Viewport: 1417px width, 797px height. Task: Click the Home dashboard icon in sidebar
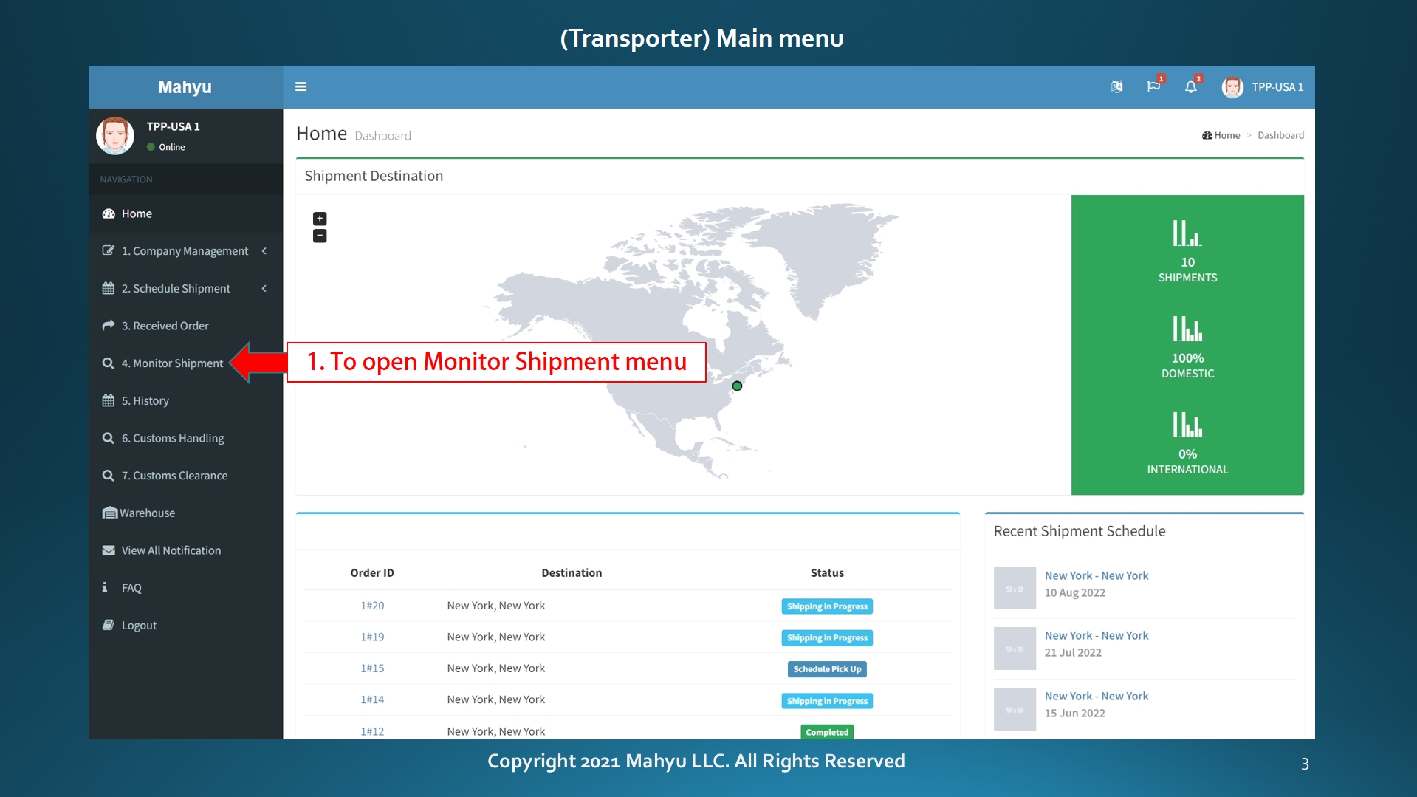click(109, 213)
